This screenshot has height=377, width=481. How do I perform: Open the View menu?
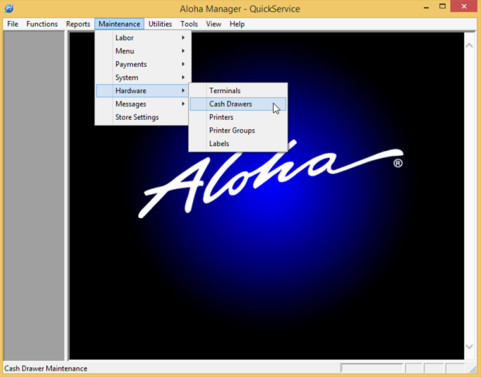[213, 24]
